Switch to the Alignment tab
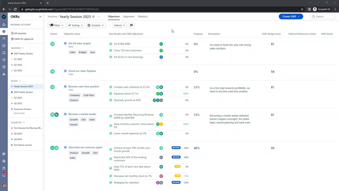This screenshot has width=339, height=191. [x=129, y=16]
